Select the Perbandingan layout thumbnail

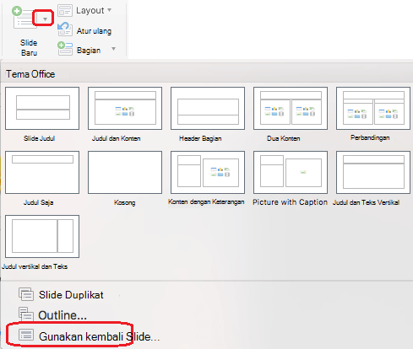[x=373, y=108]
